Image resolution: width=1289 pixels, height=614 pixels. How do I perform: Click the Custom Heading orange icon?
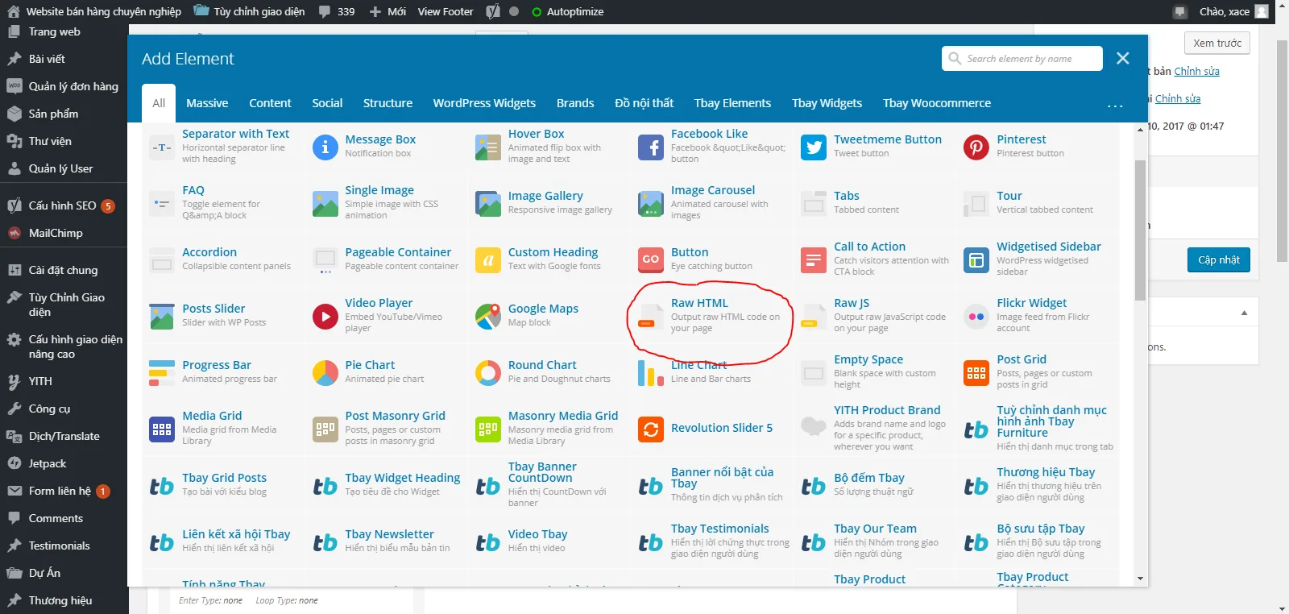pos(487,260)
